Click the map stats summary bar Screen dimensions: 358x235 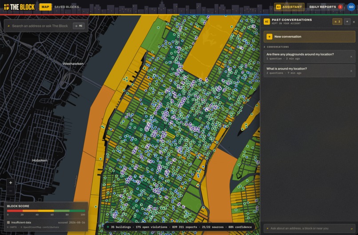[x=179, y=227]
